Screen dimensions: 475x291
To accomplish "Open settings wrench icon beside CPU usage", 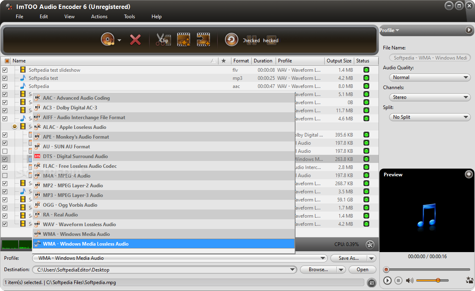I will (x=370, y=245).
